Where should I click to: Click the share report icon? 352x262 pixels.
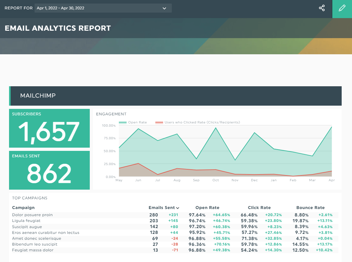[322, 8]
